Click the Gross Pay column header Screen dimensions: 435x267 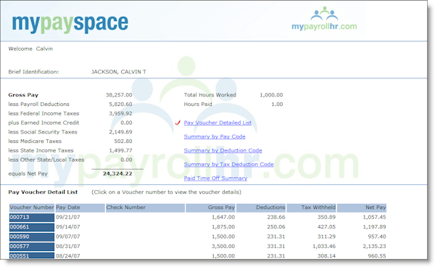(210, 208)
